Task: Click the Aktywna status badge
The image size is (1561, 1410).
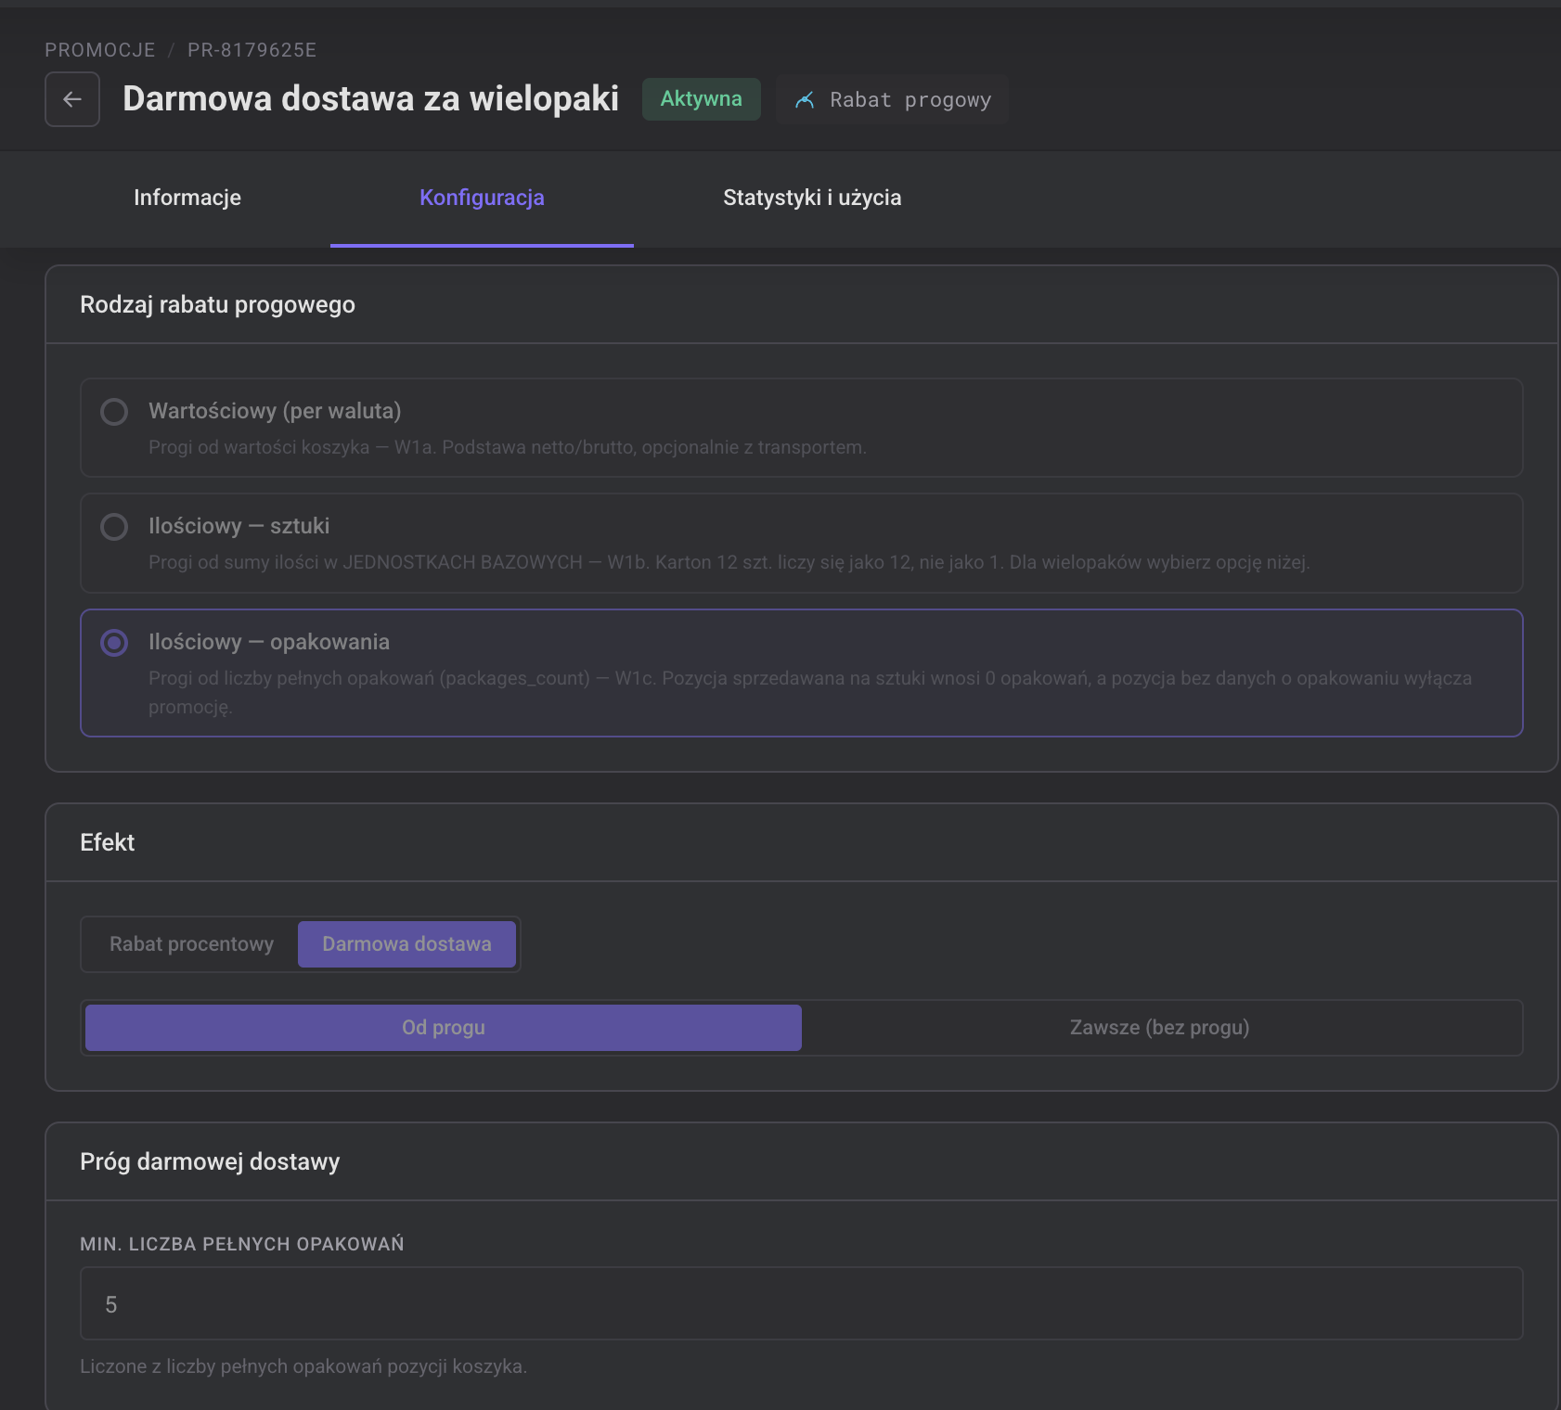Action: pos(702,99)
